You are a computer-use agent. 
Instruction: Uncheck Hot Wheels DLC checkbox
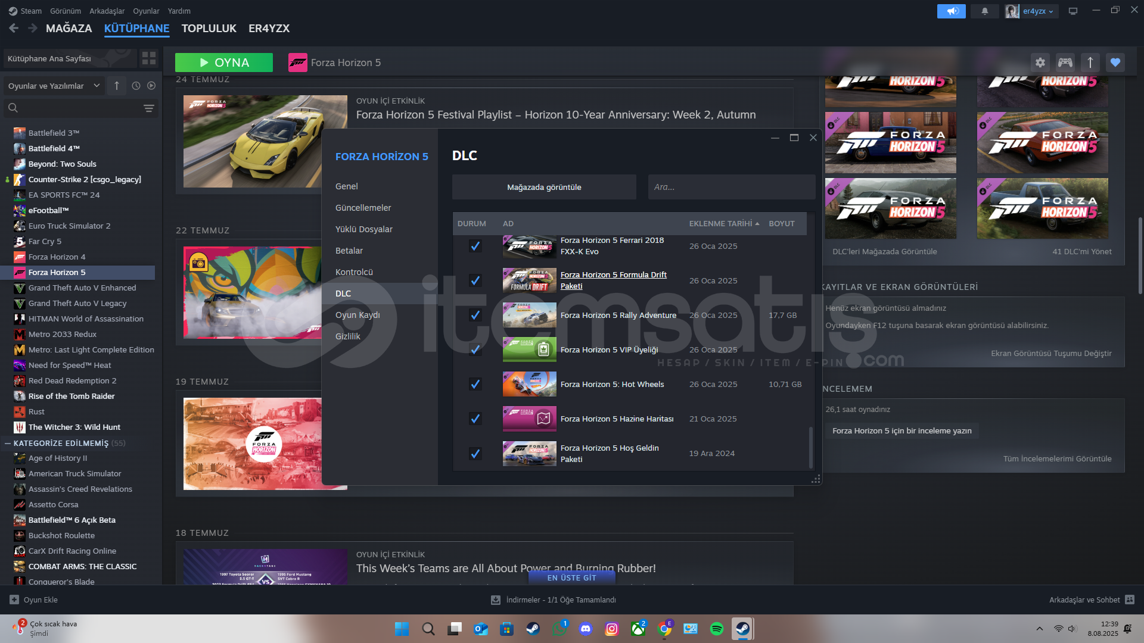475,384
